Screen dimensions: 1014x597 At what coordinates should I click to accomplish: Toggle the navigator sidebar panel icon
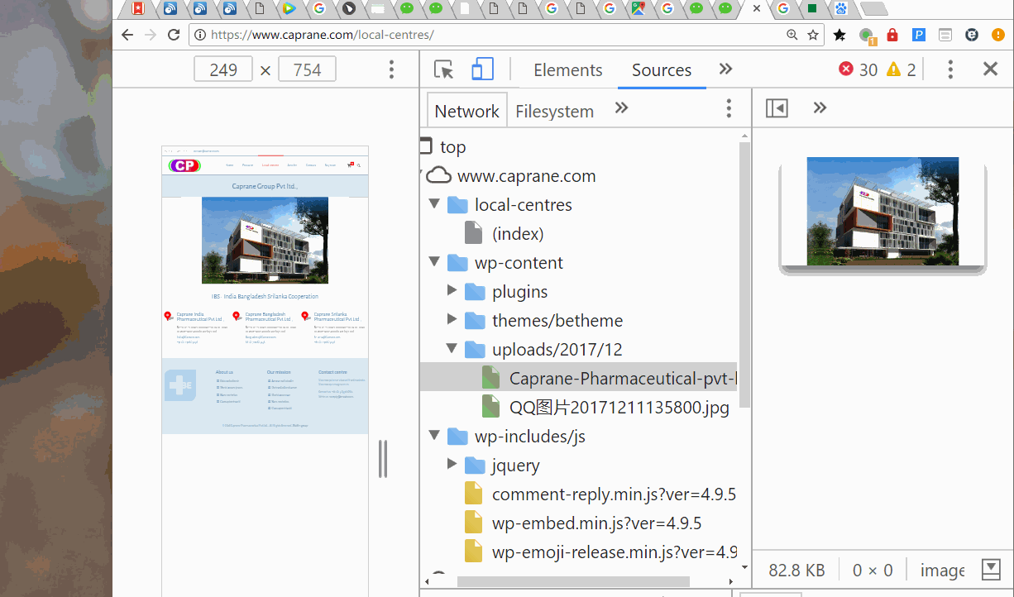pyautogui.click(x=777, y=108)
